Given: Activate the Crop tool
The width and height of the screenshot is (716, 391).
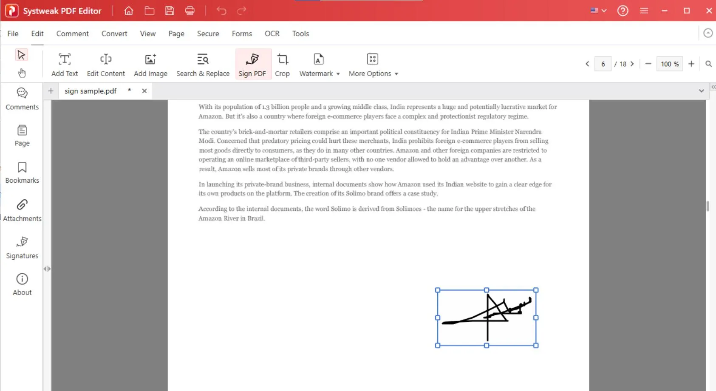Looking at the screenshot, I should coord(282,65).
